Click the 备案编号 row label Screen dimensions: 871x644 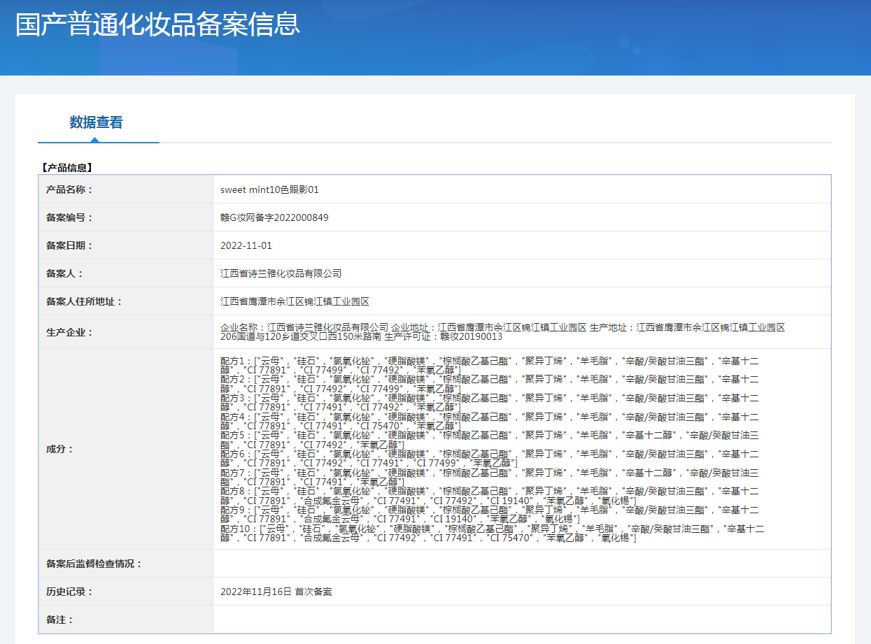(69, 217)
